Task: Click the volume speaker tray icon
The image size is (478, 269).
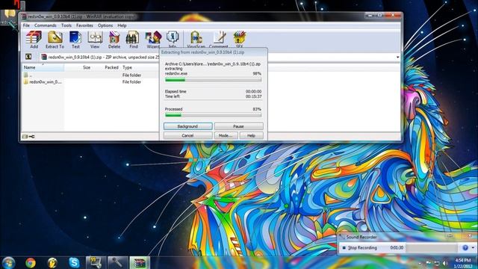Action: 445,263
